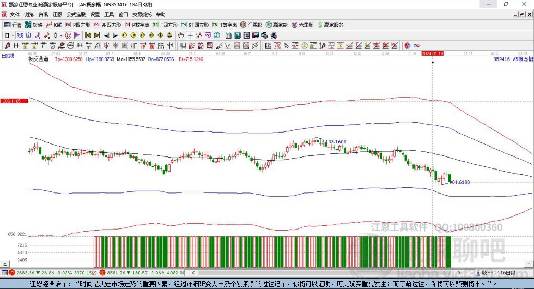
Task: Expand the candlestick style dropdown arrow
Action: (61, 35)
